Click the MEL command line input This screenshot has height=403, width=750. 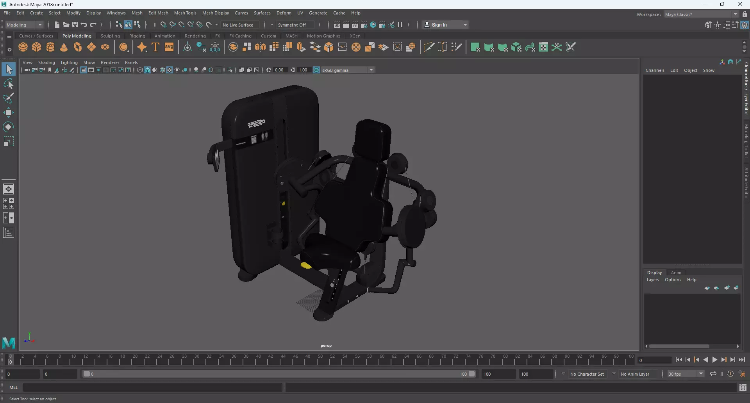pos(152,387)
